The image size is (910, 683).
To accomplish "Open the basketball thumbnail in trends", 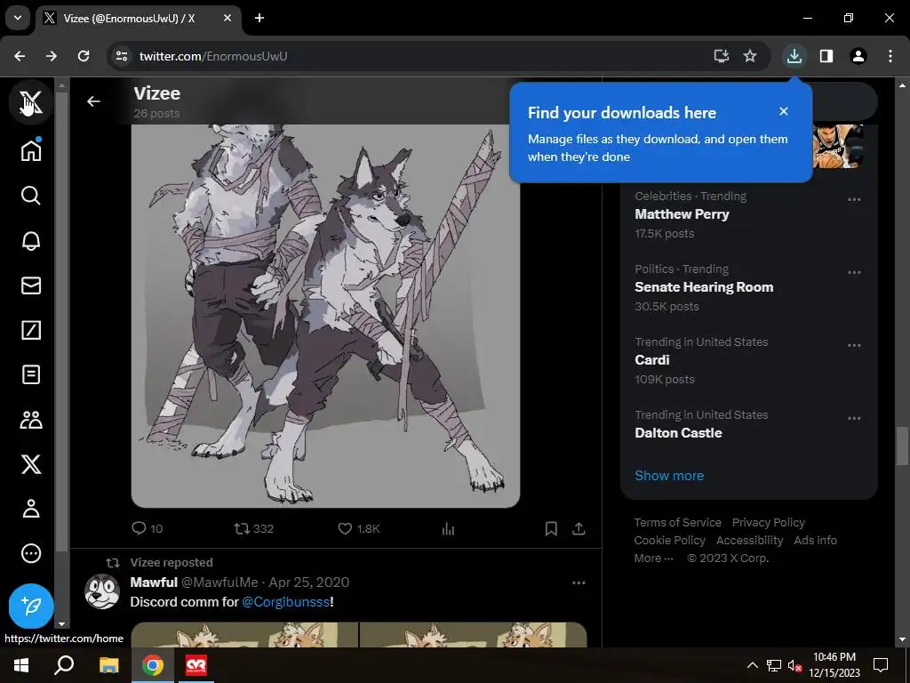I will (837, 146).
